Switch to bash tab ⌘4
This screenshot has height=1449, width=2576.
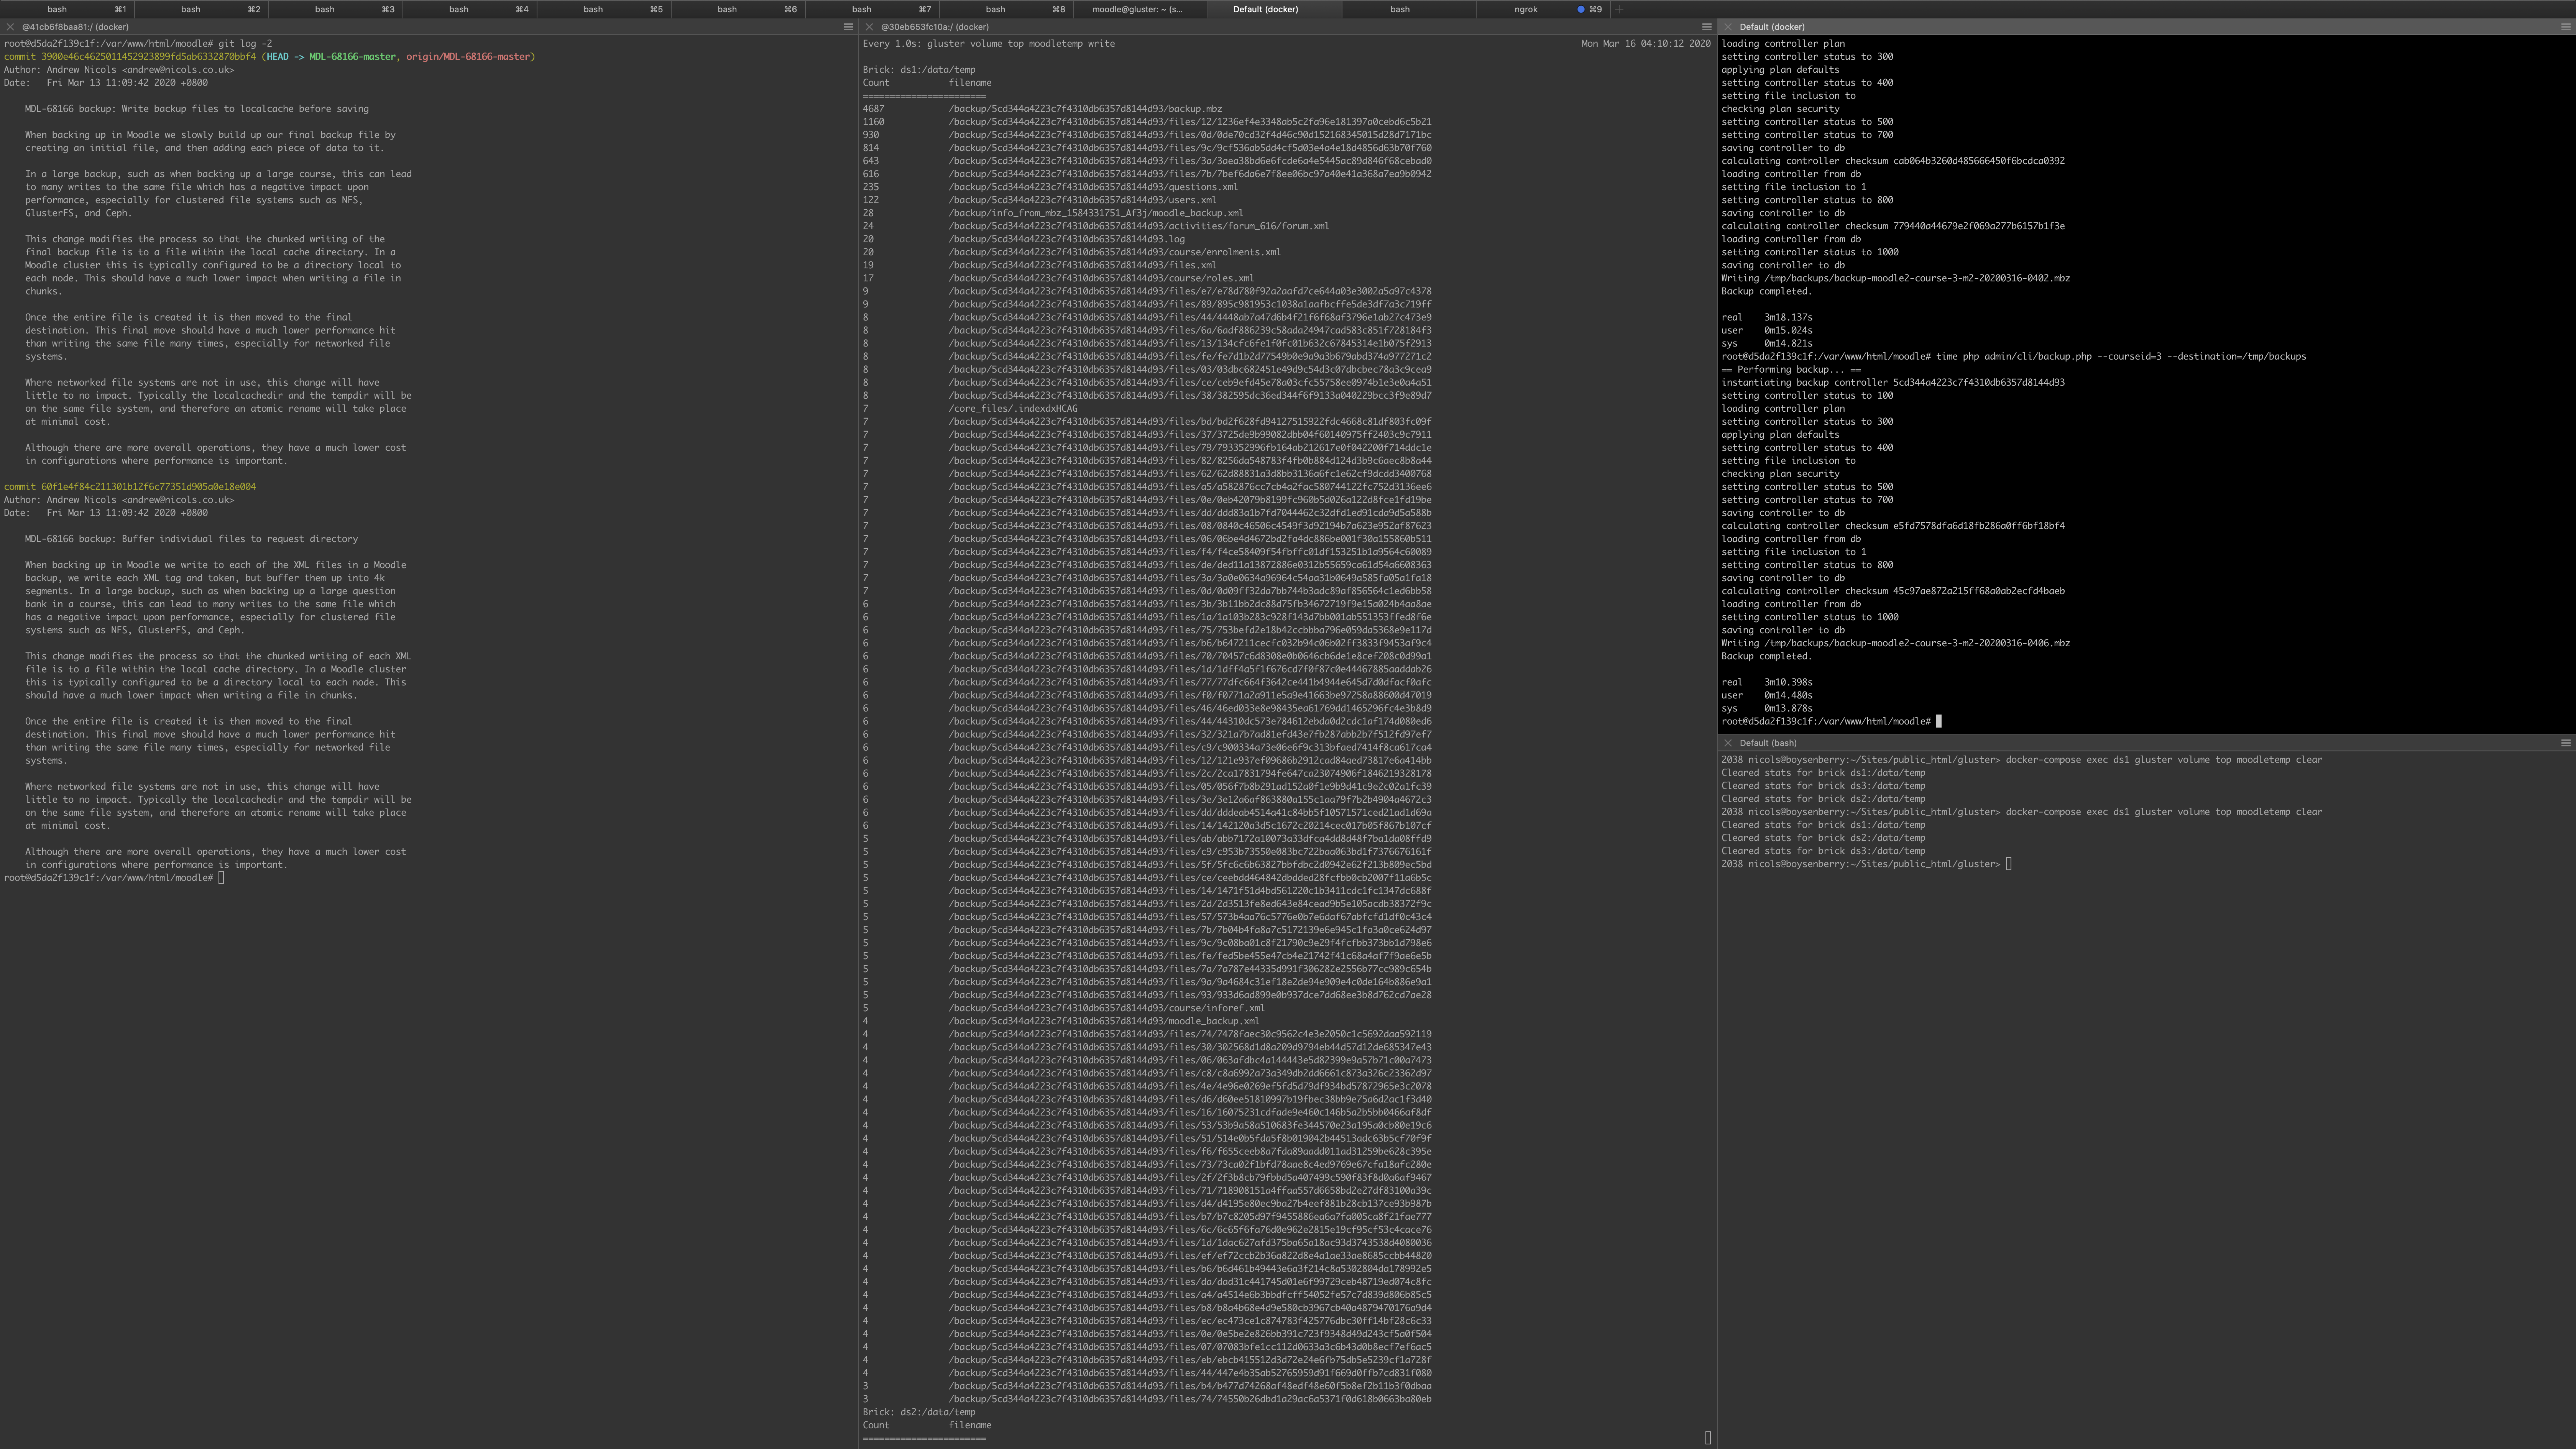(x=469, y=9)
